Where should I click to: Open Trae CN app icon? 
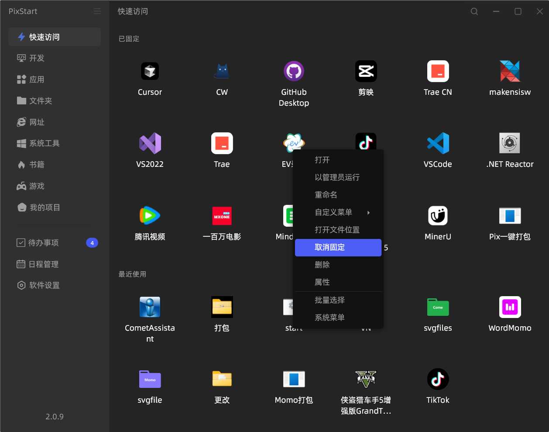pyautogui.click(x=438, y=71)
